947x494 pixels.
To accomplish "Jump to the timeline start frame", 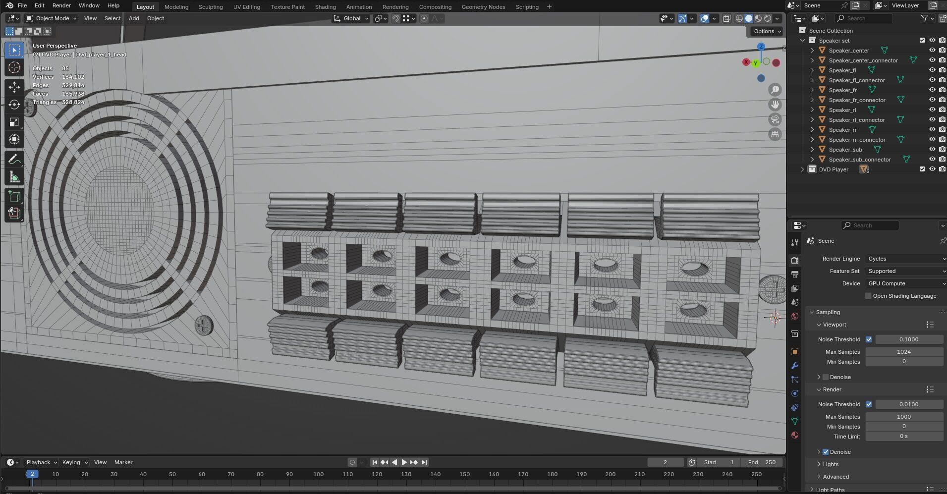I will 375,462.
